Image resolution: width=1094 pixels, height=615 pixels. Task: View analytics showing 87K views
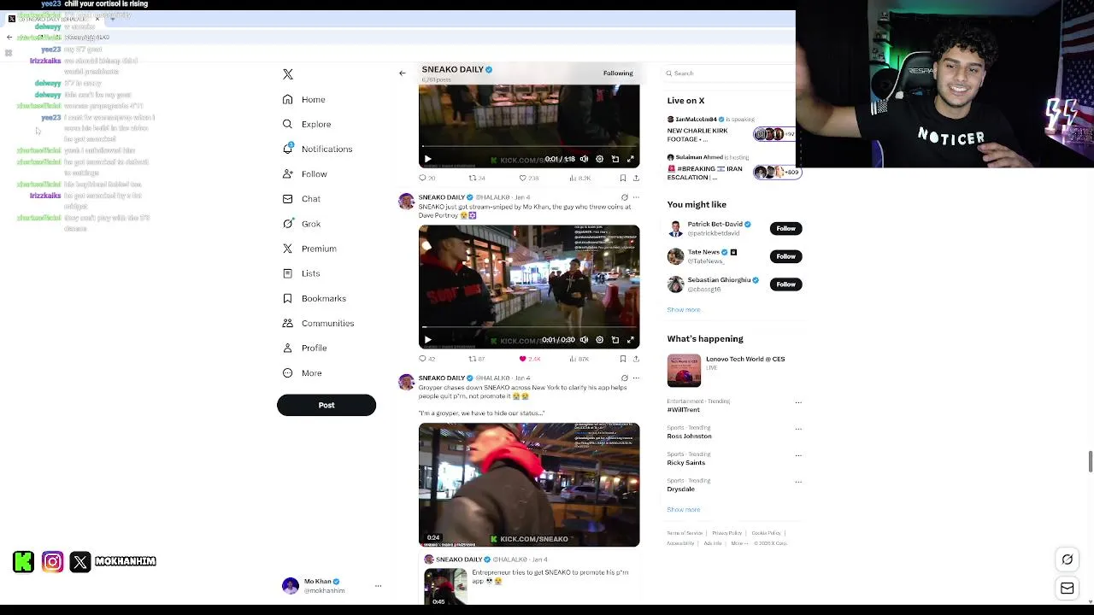(x=580, y=359)
